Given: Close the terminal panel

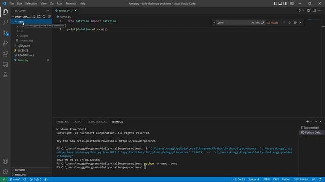Looking at the screenshot, I should 320,122.
